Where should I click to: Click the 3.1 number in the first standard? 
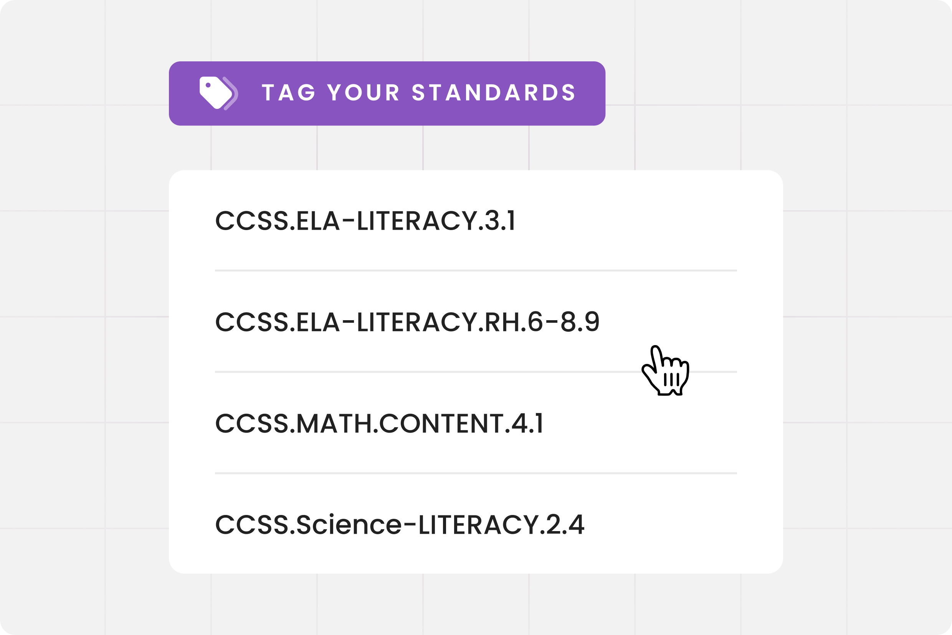[500, 221]
